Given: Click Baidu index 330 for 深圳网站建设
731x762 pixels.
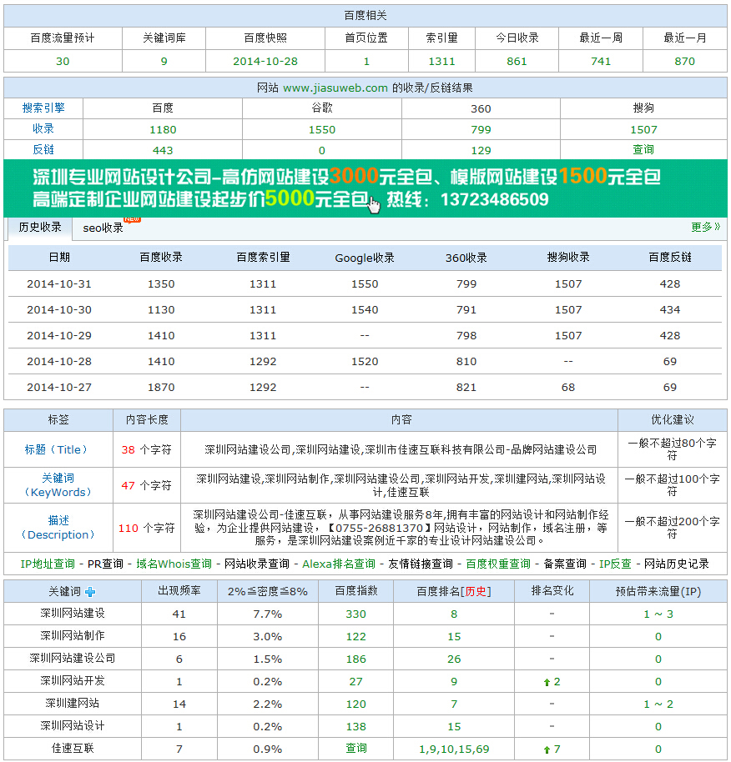Looking at the screenshot, I should [x=356, y=614].
